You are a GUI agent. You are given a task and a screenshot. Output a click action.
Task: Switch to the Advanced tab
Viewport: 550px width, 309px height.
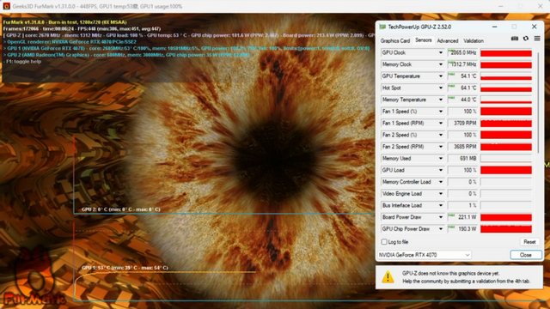point(447,40)
